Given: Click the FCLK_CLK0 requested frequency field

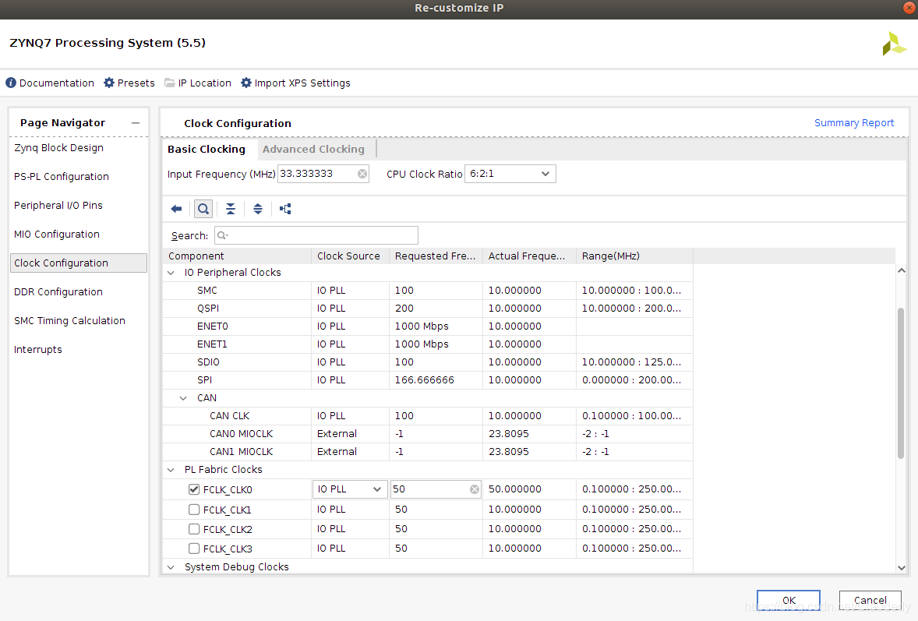Looking at the screenshot, I should pyautogui.click(x=436, y=489).
